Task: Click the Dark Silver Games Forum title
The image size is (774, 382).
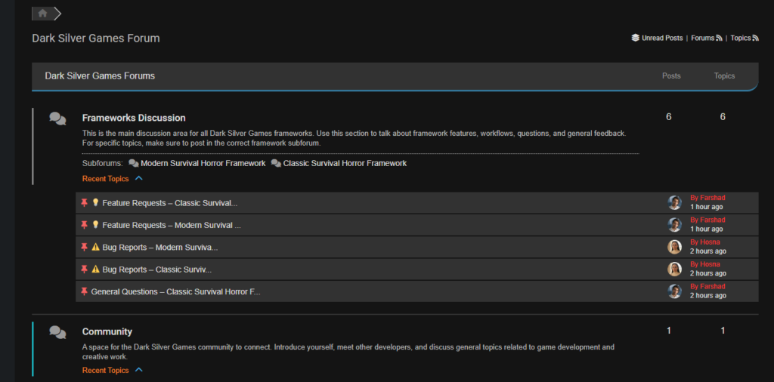Action: [95, 38]
